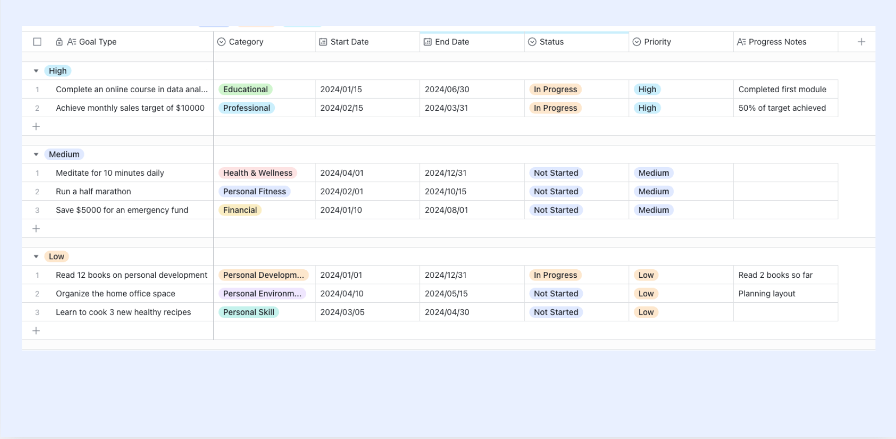
Task: Click the Priority column select-type icon
Action: click(637, 42)
